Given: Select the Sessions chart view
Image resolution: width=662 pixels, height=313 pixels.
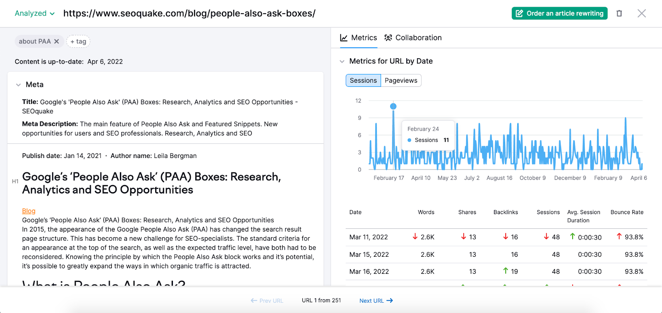Looking at the screenshot, I should 363,80.
